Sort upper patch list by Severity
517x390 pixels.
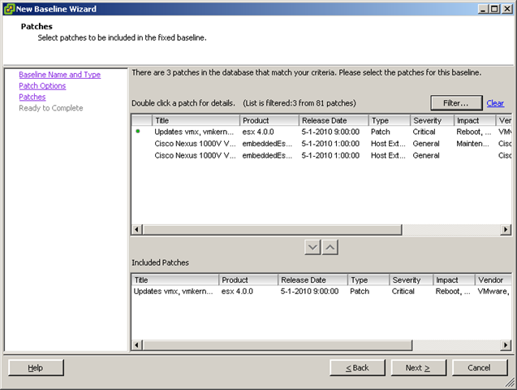coord(431,120)
